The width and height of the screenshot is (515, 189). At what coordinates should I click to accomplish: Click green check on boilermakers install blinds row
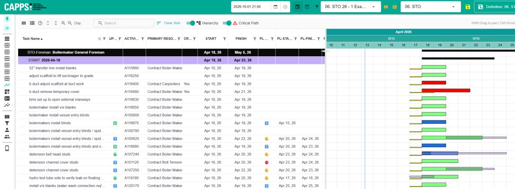115,123
